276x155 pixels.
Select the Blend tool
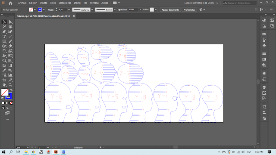pyautogui.click(x=10, y=70)
